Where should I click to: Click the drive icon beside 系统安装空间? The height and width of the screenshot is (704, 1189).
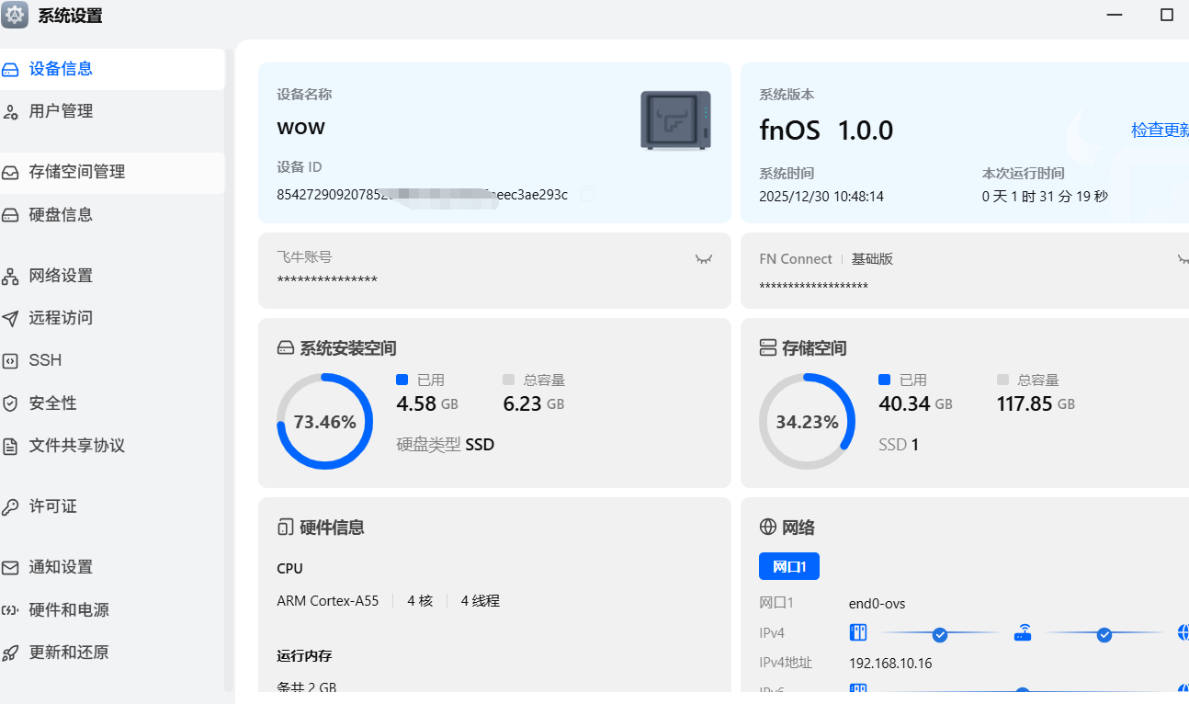pyautogui.click(x=286, y=348)
